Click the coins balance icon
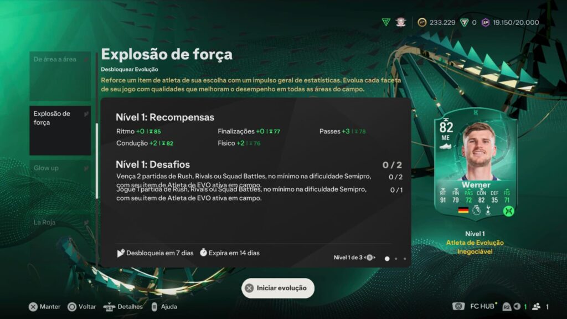 [421, 22]
